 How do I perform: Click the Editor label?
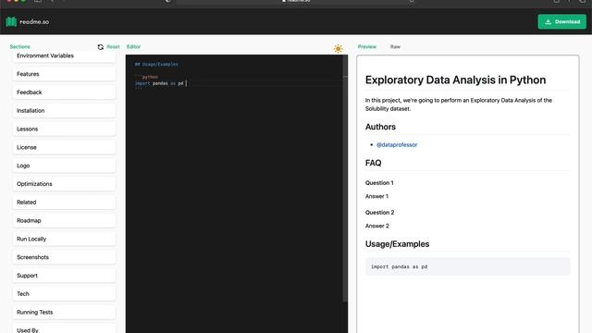point(133,47)
